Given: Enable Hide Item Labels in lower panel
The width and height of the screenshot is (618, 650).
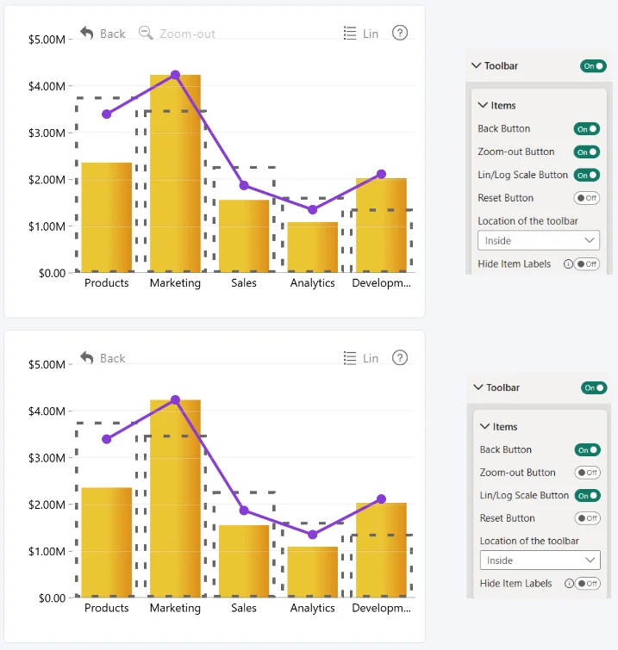Looking at the screenshot, I should [x=588, y=584].
